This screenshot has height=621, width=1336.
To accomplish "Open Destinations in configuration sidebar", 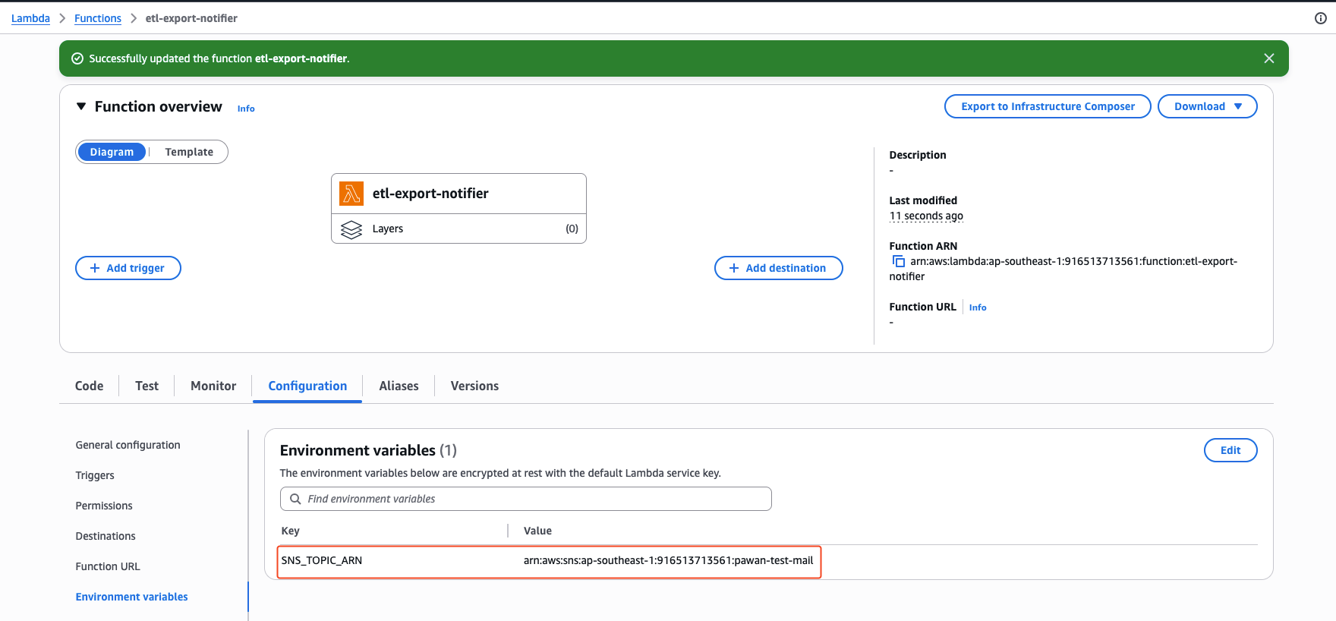I will click(x=106, y=536).
